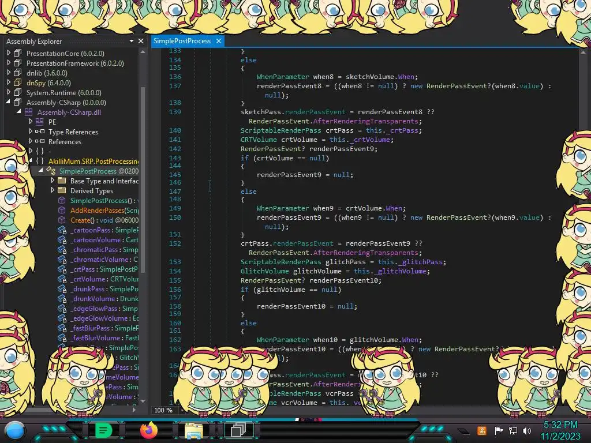Screen dimensions: 591x443
Task: Expand Base Type and Interfaces folder
Action: [x=53, y=181]
